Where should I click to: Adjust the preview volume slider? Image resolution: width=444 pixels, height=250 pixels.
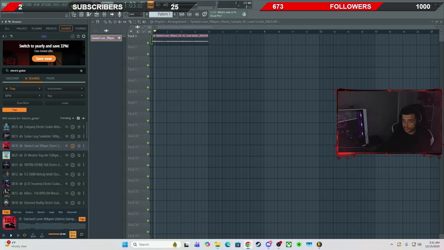coord(57,234)
